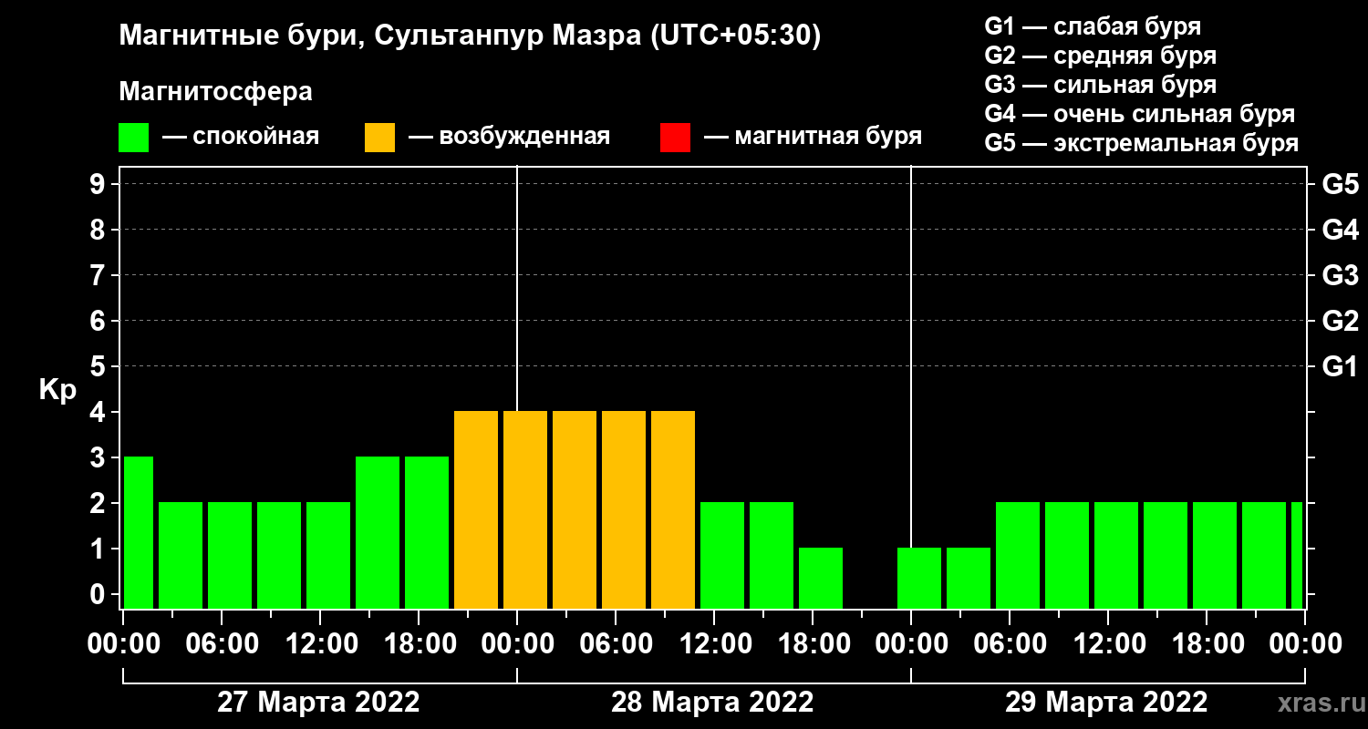This screenshot has height=729, width=1368.
Task: Click the '00:00' label starting 29 Марта
Action: (911, 644)
